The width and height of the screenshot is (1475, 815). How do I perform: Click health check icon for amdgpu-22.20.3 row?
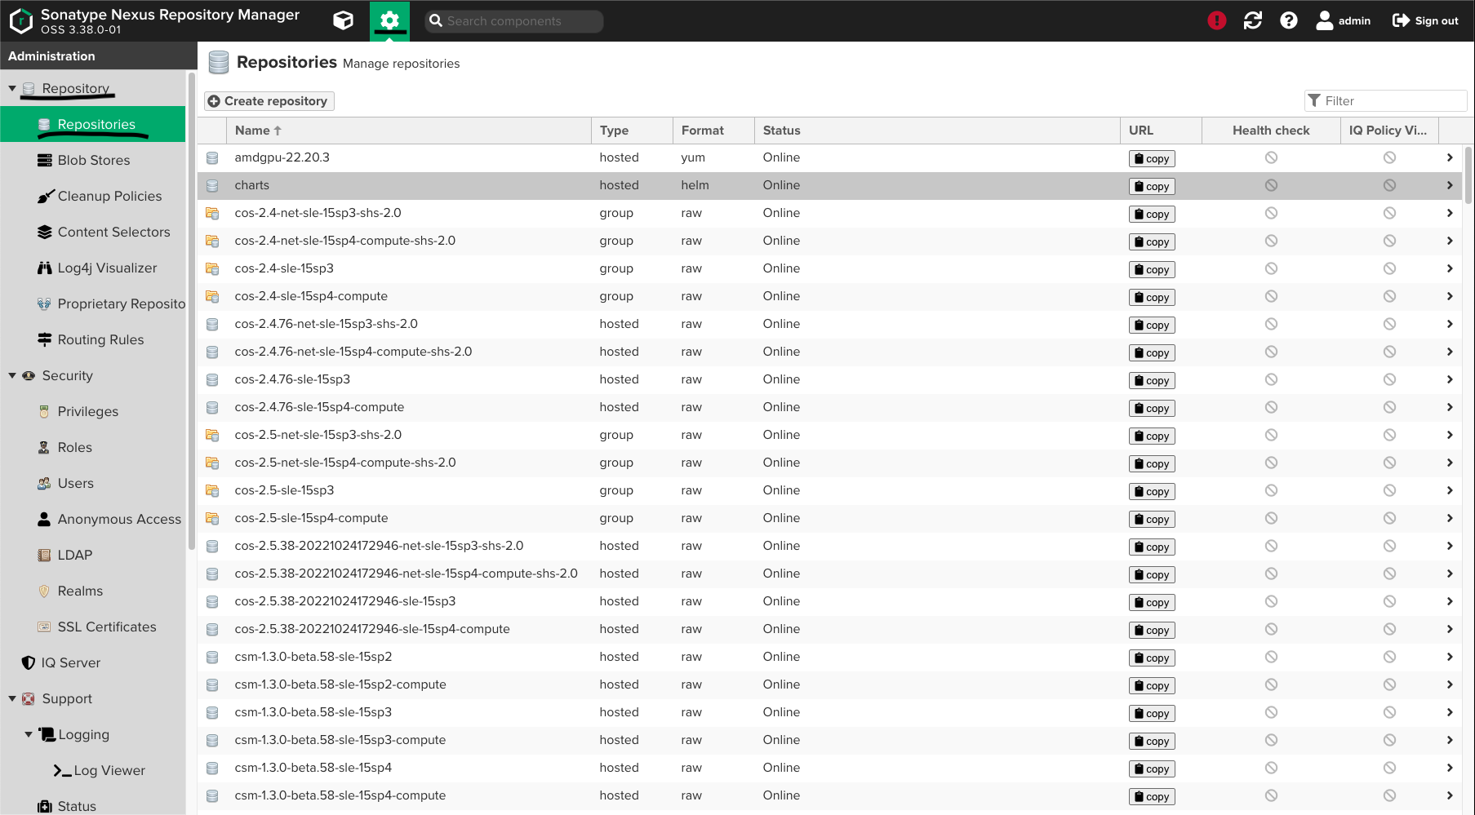1271,157
